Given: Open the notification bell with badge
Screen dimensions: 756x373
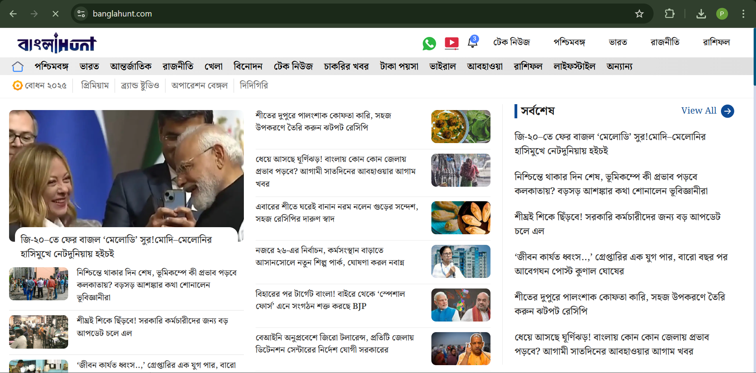Looking at the screenshot, I should click(x=473, y=42).
